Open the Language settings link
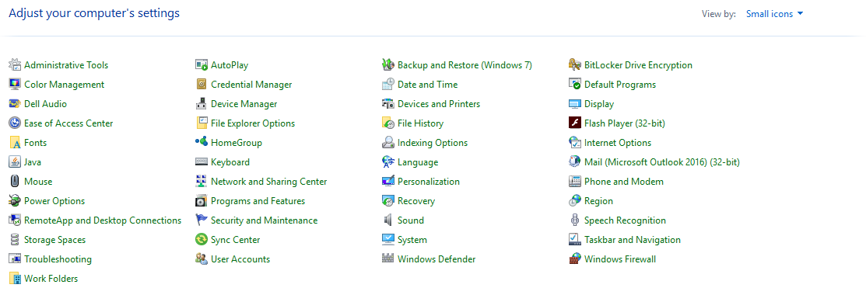 click(x=418, y=162)
